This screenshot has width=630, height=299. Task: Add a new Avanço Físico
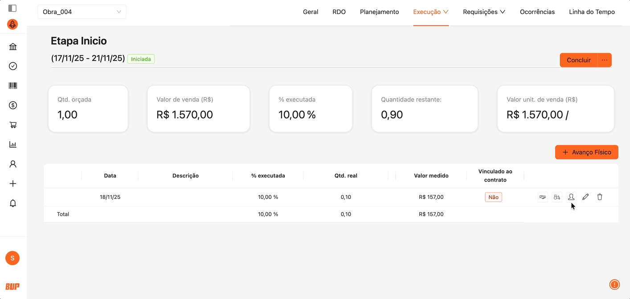586,152
